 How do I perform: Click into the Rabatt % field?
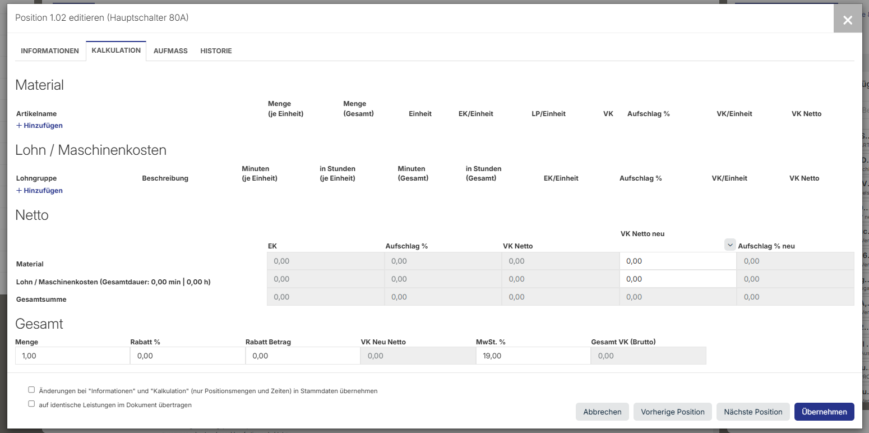tap(187, 356)
